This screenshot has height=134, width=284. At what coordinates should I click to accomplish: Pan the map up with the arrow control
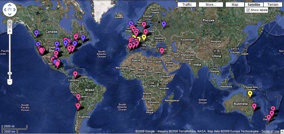[10, 5]
